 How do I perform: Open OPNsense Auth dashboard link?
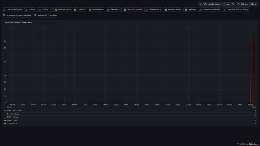(x=63, y=10)
